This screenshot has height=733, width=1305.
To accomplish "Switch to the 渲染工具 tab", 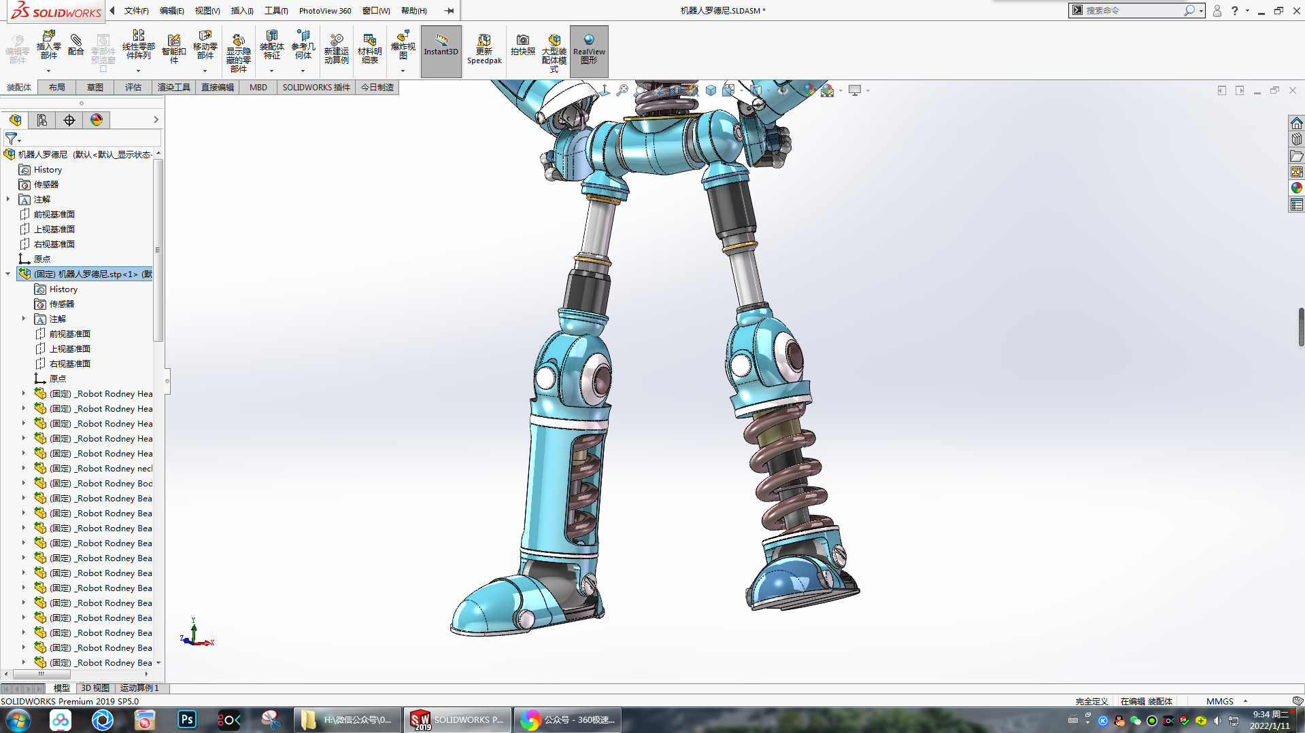I will (x=174, y=88).
